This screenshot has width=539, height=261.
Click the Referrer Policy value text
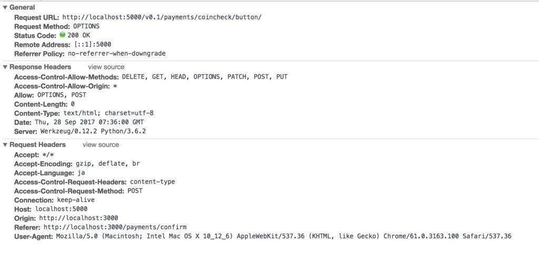pos(116,54)
